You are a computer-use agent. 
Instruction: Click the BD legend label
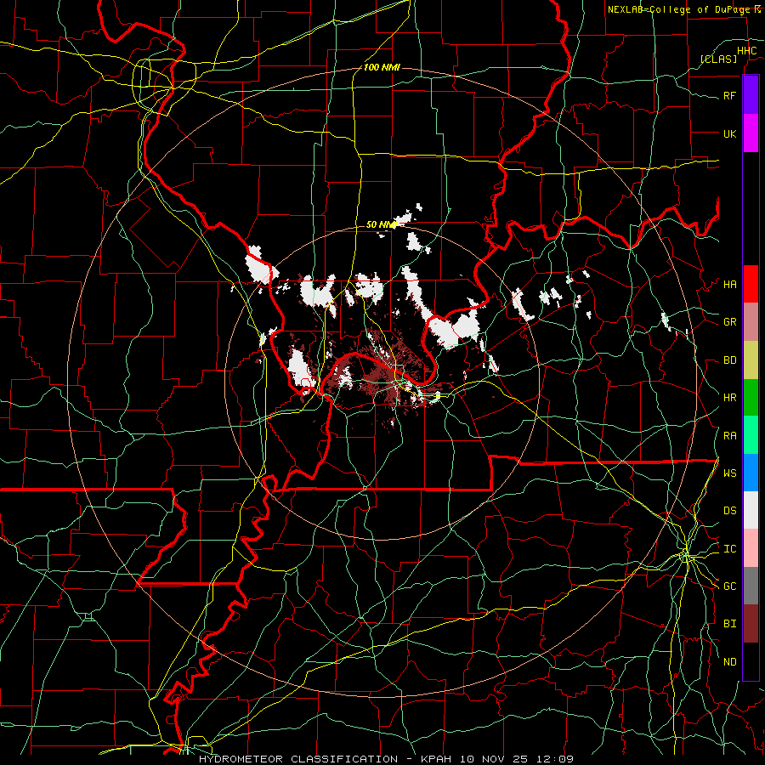pos(730,360)
